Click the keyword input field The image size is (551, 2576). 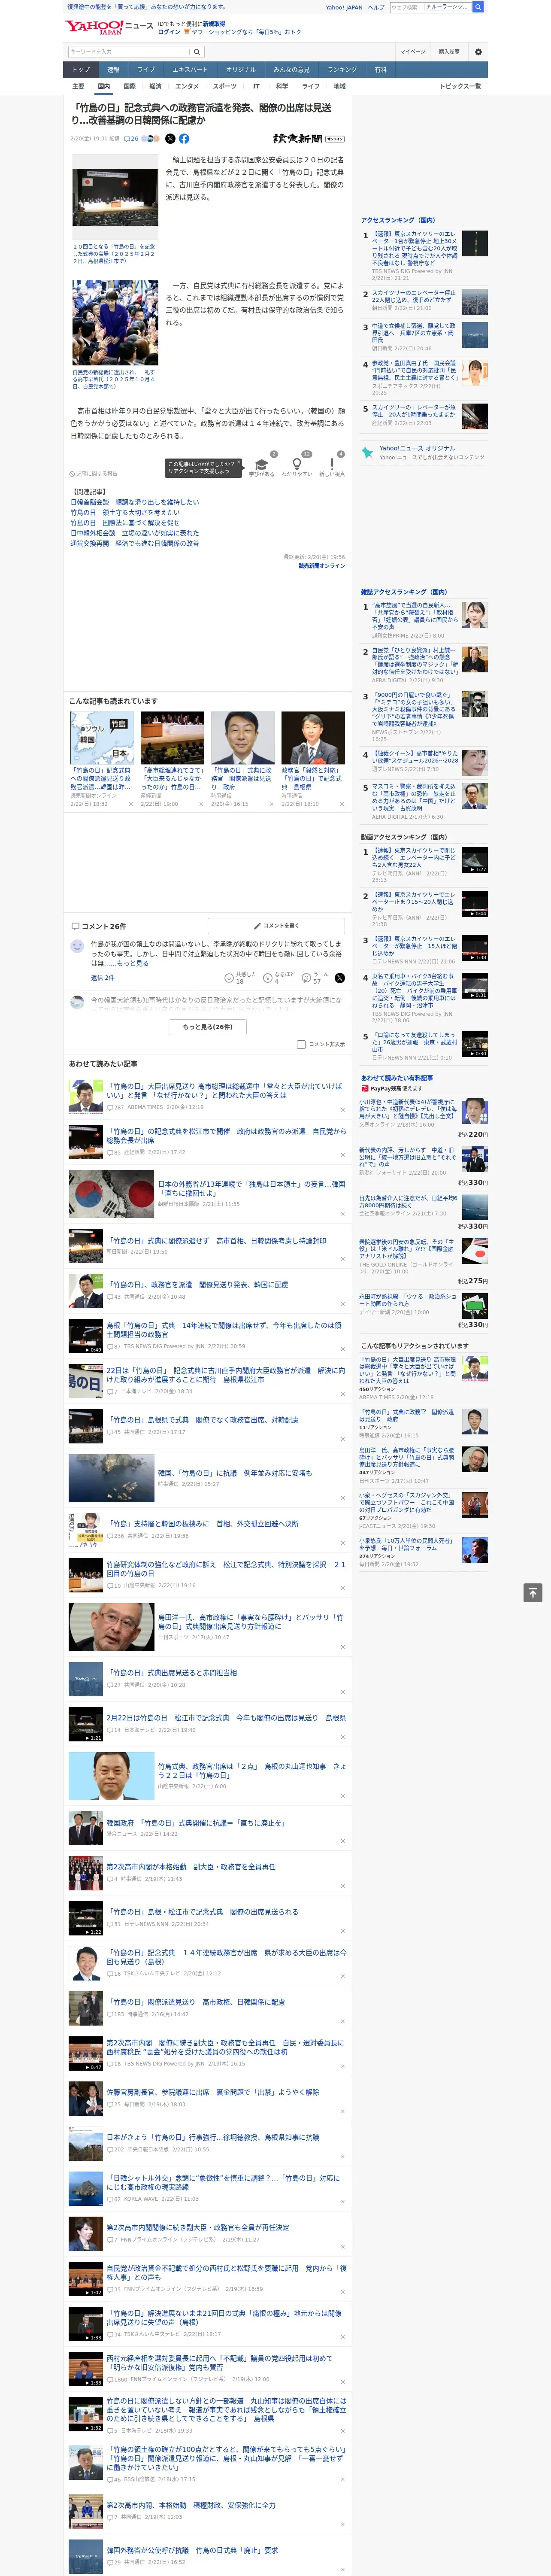point(129,51)
